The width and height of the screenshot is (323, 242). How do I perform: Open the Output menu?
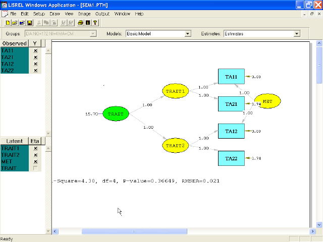[102, 14]
